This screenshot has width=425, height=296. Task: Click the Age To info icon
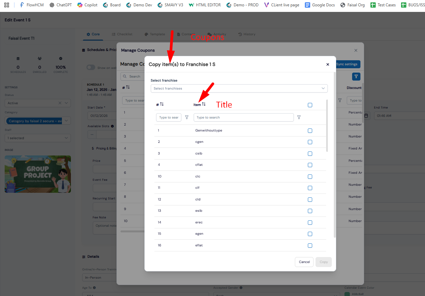pyautogui.click(x=94, y=288)
